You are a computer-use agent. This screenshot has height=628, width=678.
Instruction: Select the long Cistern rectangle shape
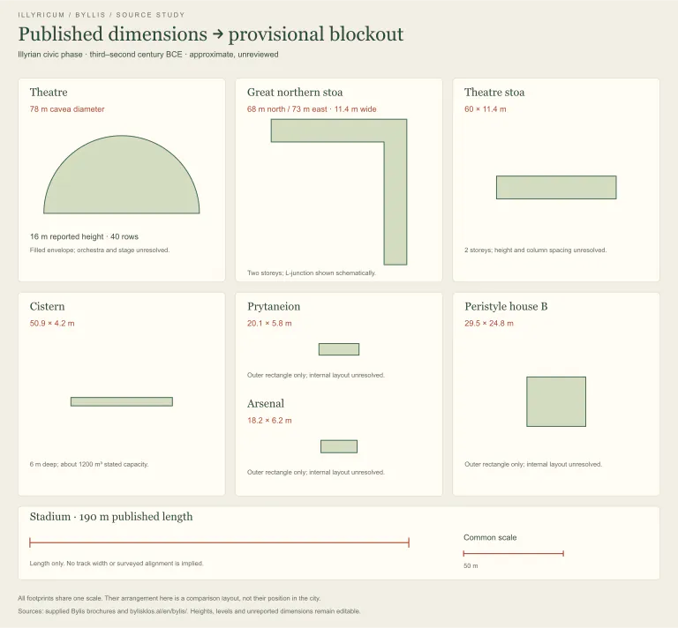tap(122, 401)
